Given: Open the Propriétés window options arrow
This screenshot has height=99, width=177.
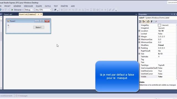Looking at the screenshot, I should pyautogui.click(x=172, y=14).
